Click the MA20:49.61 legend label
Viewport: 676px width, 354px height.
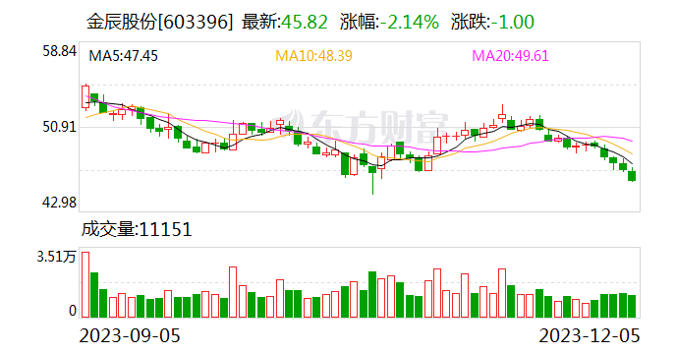point(510,56)
